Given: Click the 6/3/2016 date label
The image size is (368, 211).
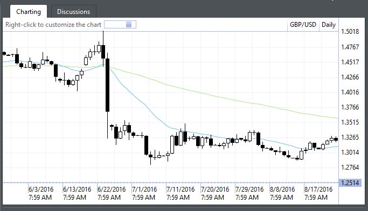Looking at the screenshot, I should point(41,189).
